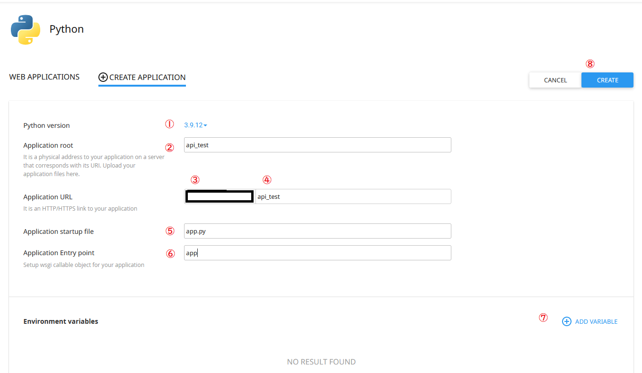This screenshot has width=642, height=373.
Task: Focus the Application root input field
Action: (x=317, y=145)
